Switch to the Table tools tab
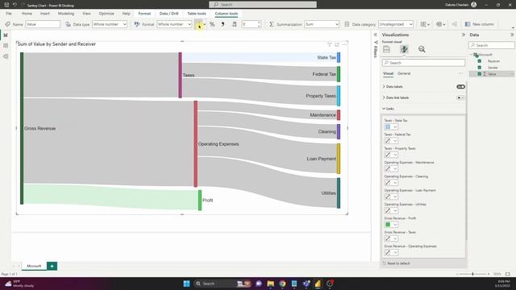Viewport: 516px width, 290px height. (197, 14)
